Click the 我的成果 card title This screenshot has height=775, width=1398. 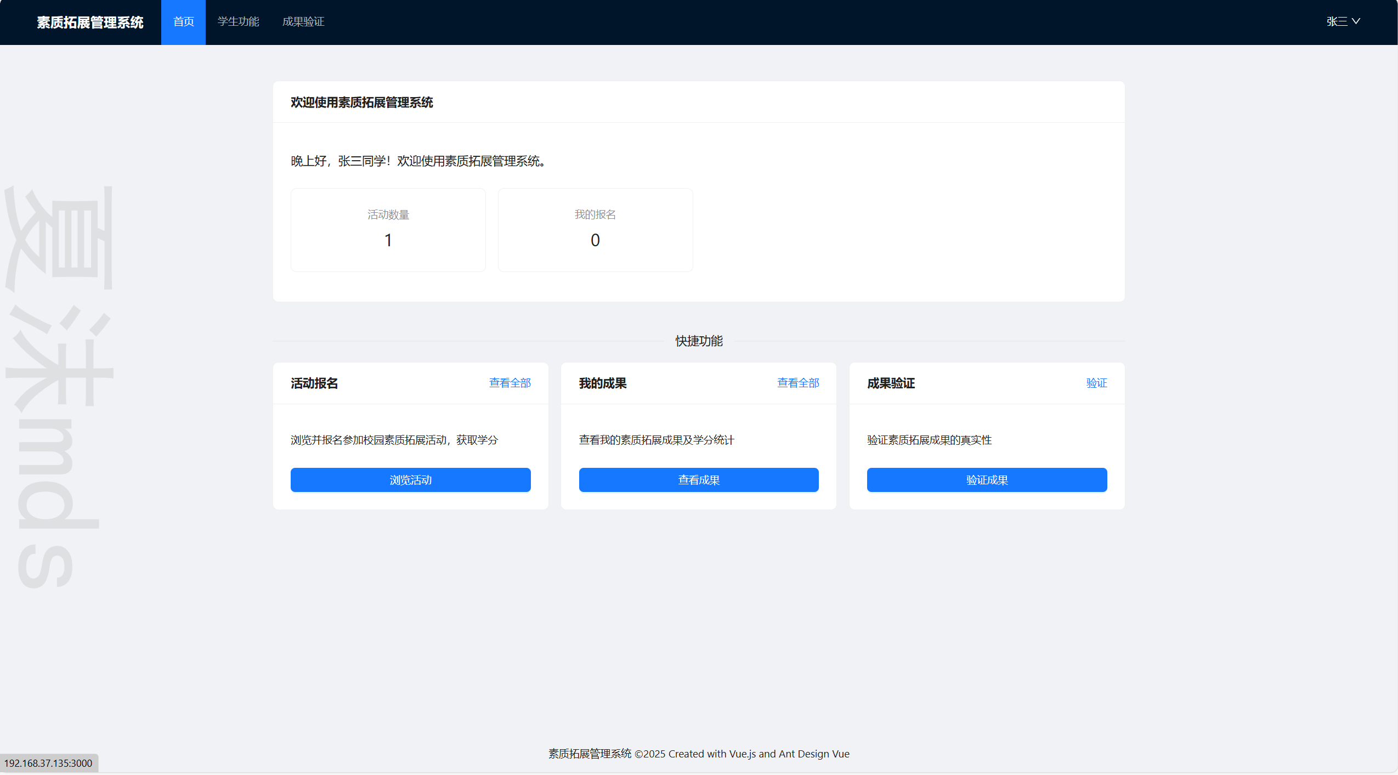[602, 383]
